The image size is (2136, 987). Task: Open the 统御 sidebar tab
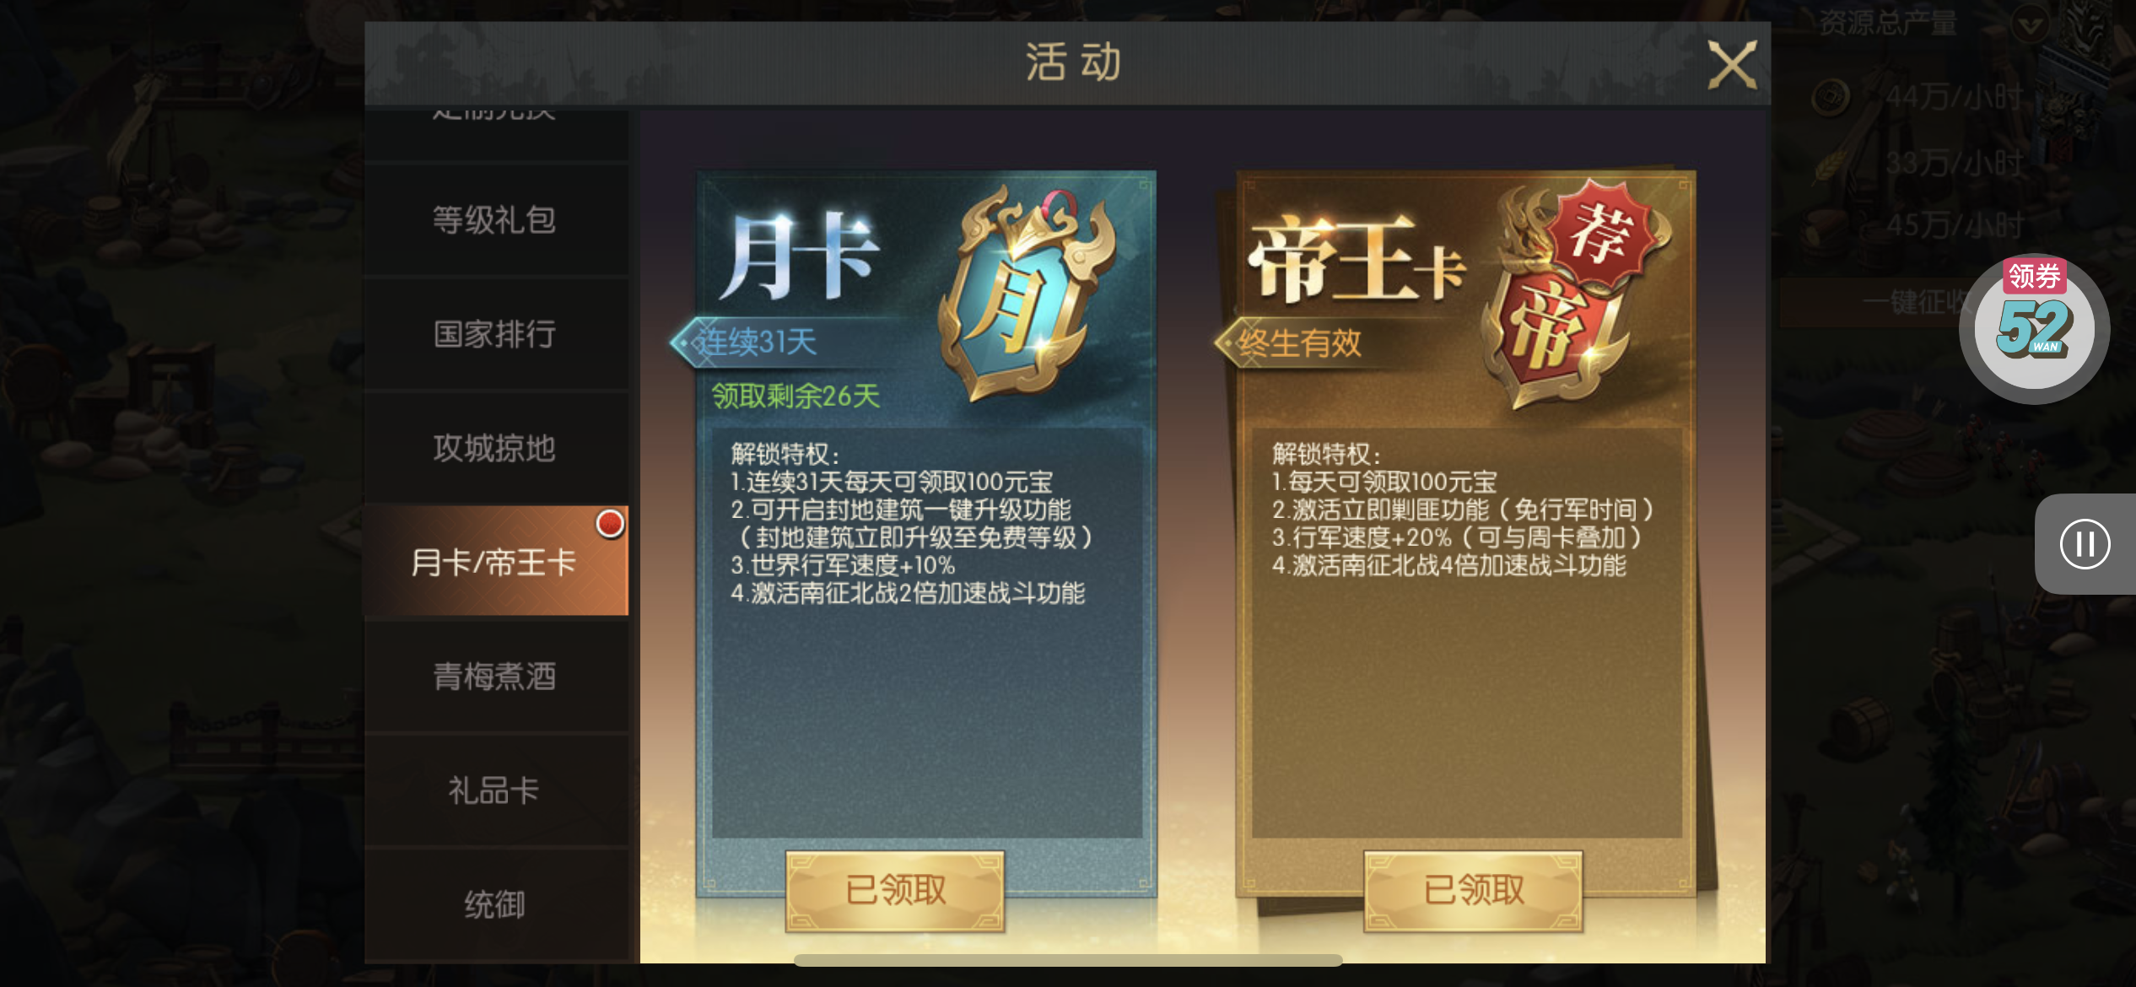(496, 904)
